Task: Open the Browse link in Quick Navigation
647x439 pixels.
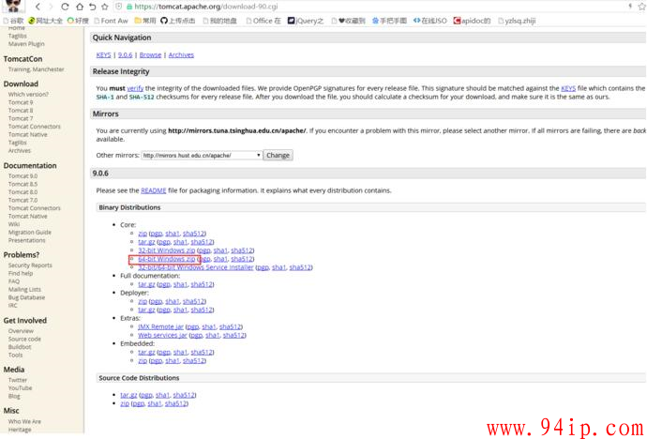Action: click(x=150, y=54)
